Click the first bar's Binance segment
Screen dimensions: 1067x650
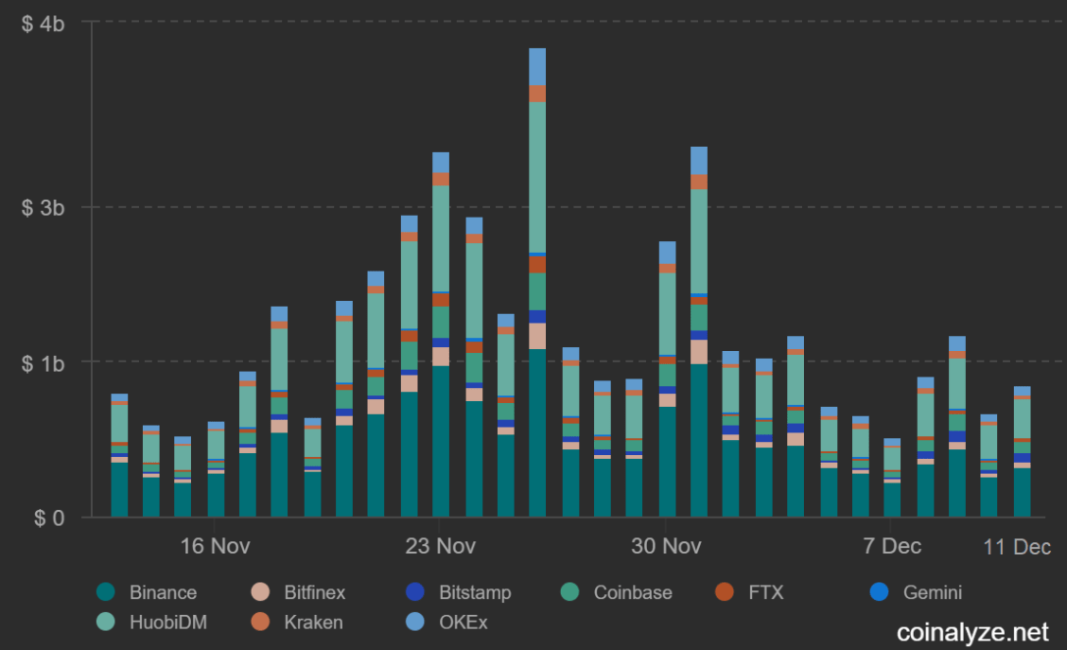120,489
